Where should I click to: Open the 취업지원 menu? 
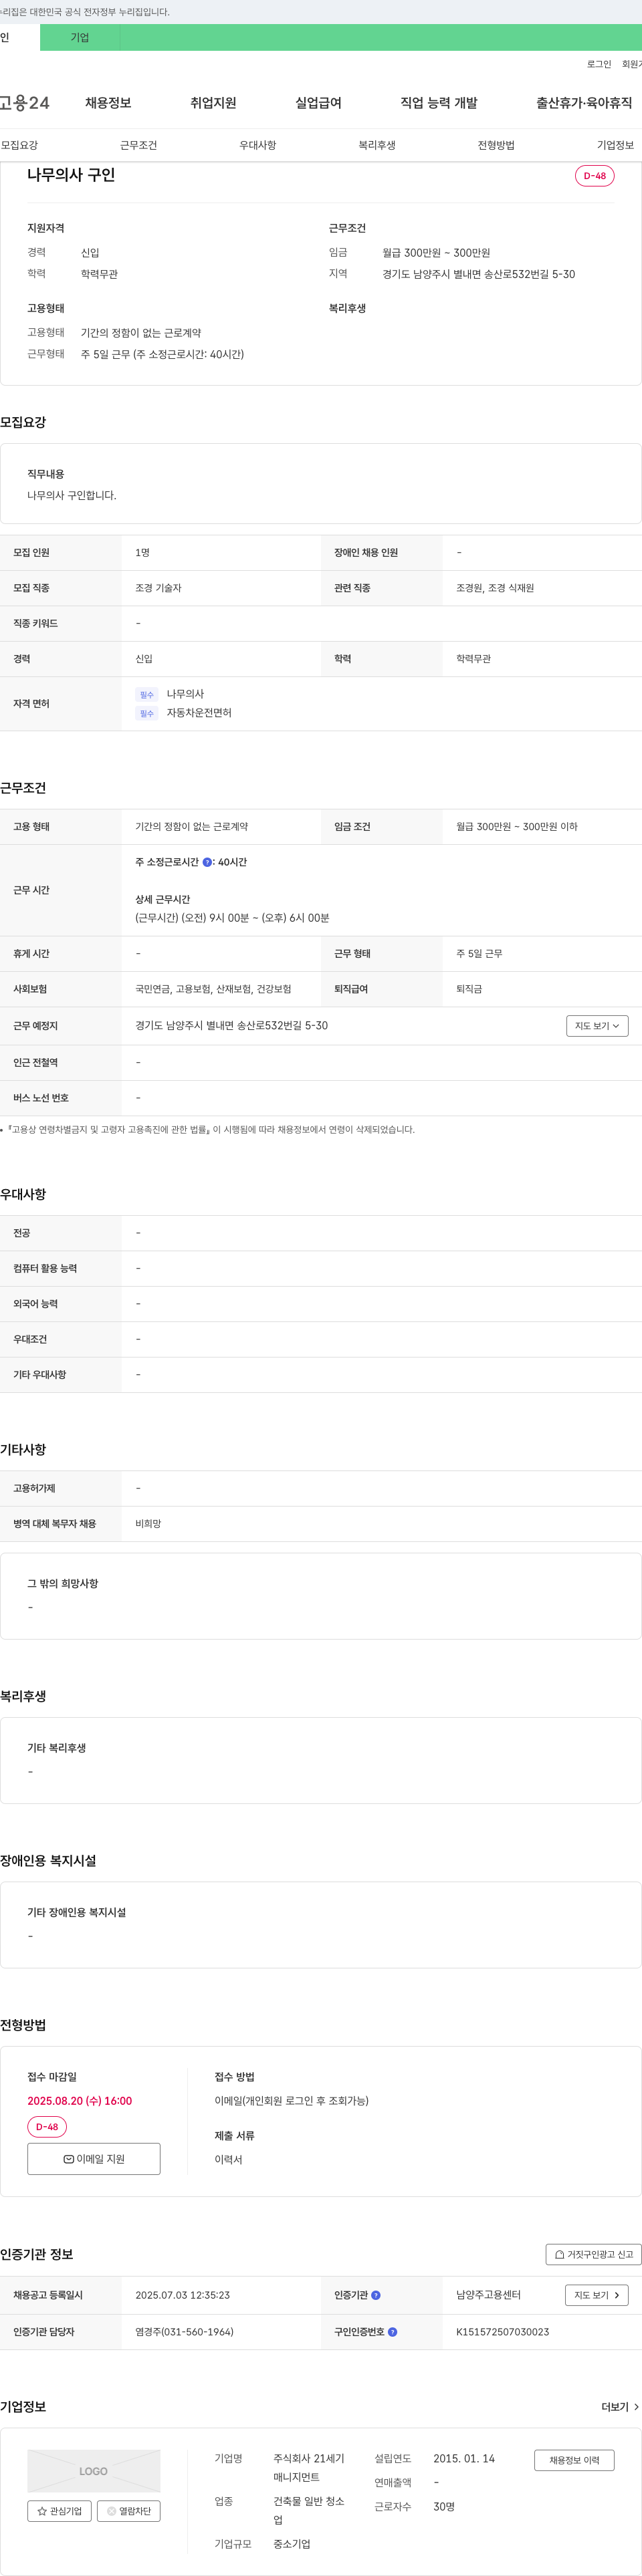213,103
